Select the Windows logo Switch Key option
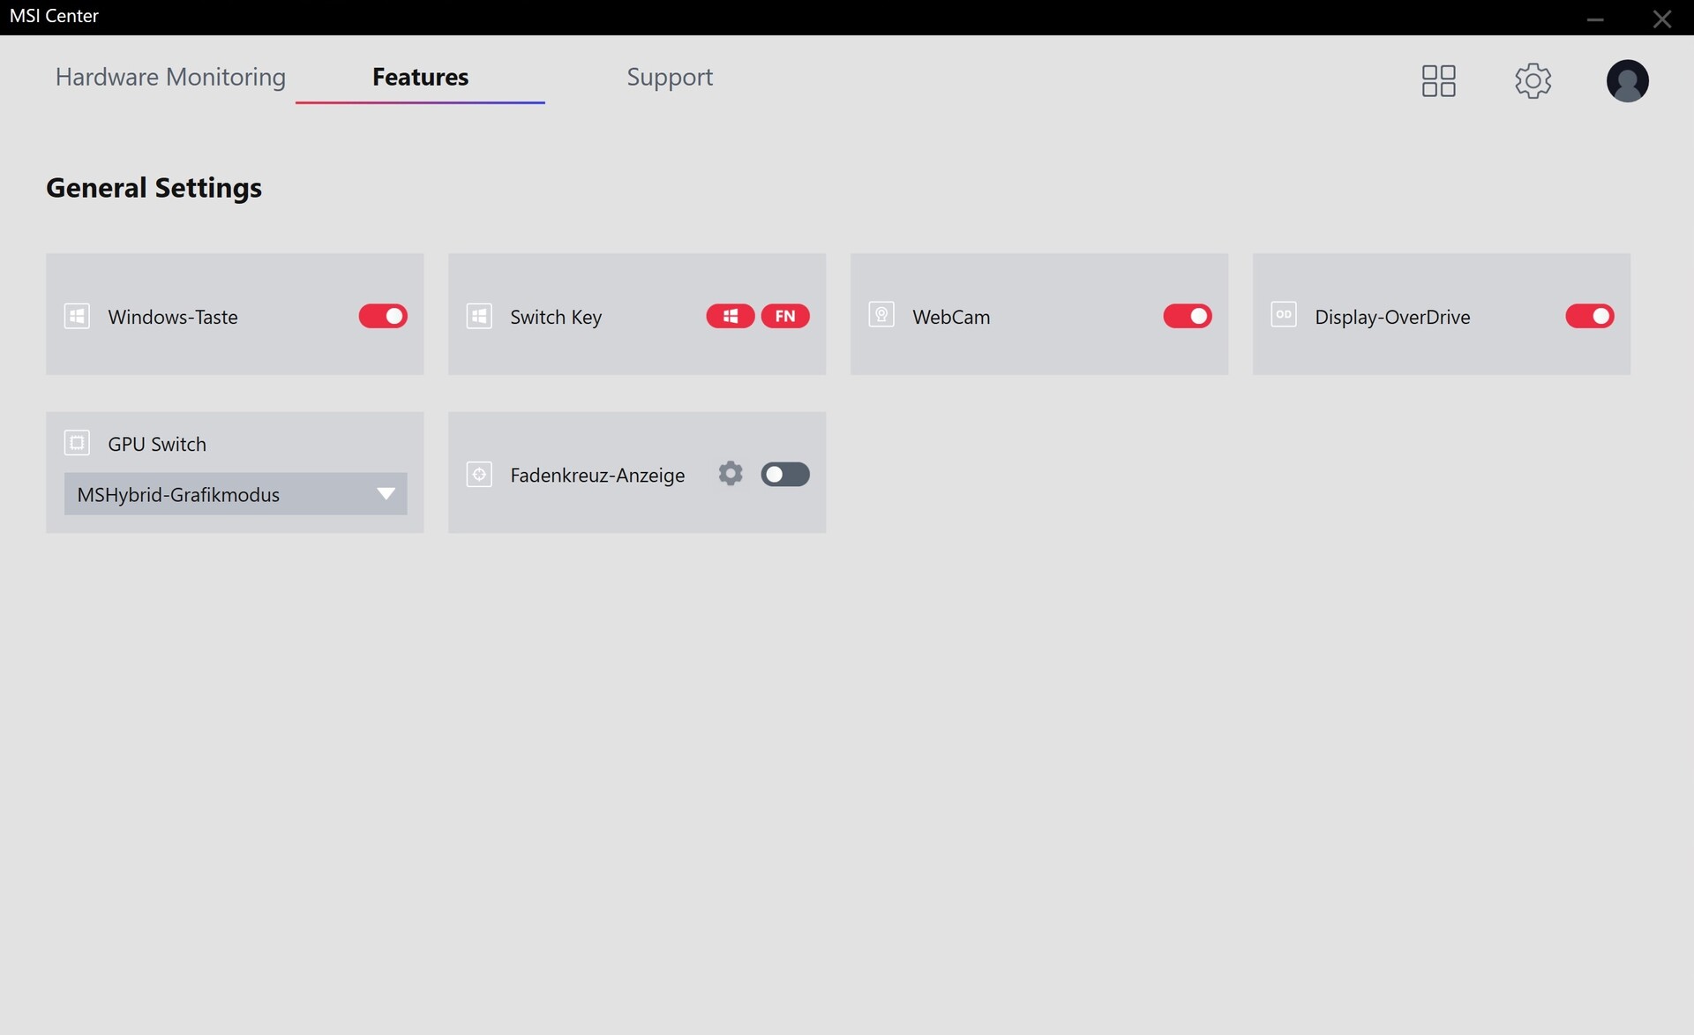The height and width of the screenshot is (1035, 1694). click(731, 316)
